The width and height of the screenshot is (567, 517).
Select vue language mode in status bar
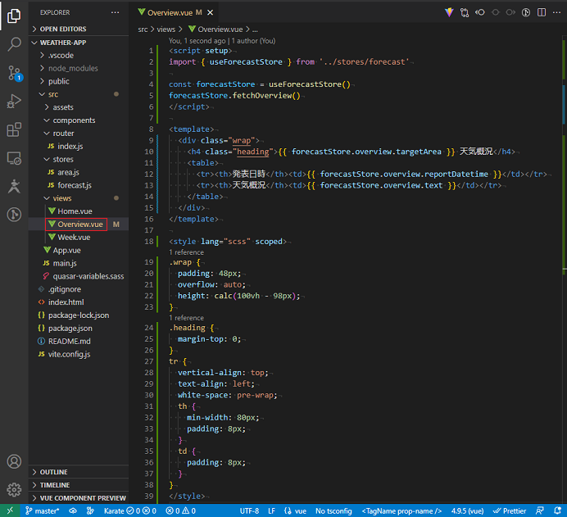[296, 510]
